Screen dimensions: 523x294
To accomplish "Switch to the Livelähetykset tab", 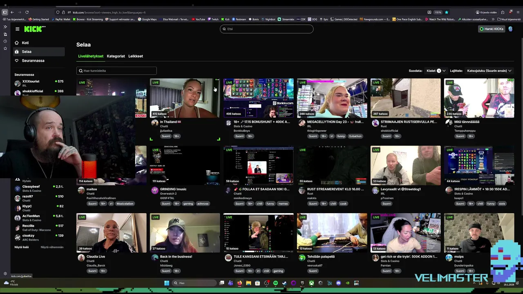I will click(91, 56).
